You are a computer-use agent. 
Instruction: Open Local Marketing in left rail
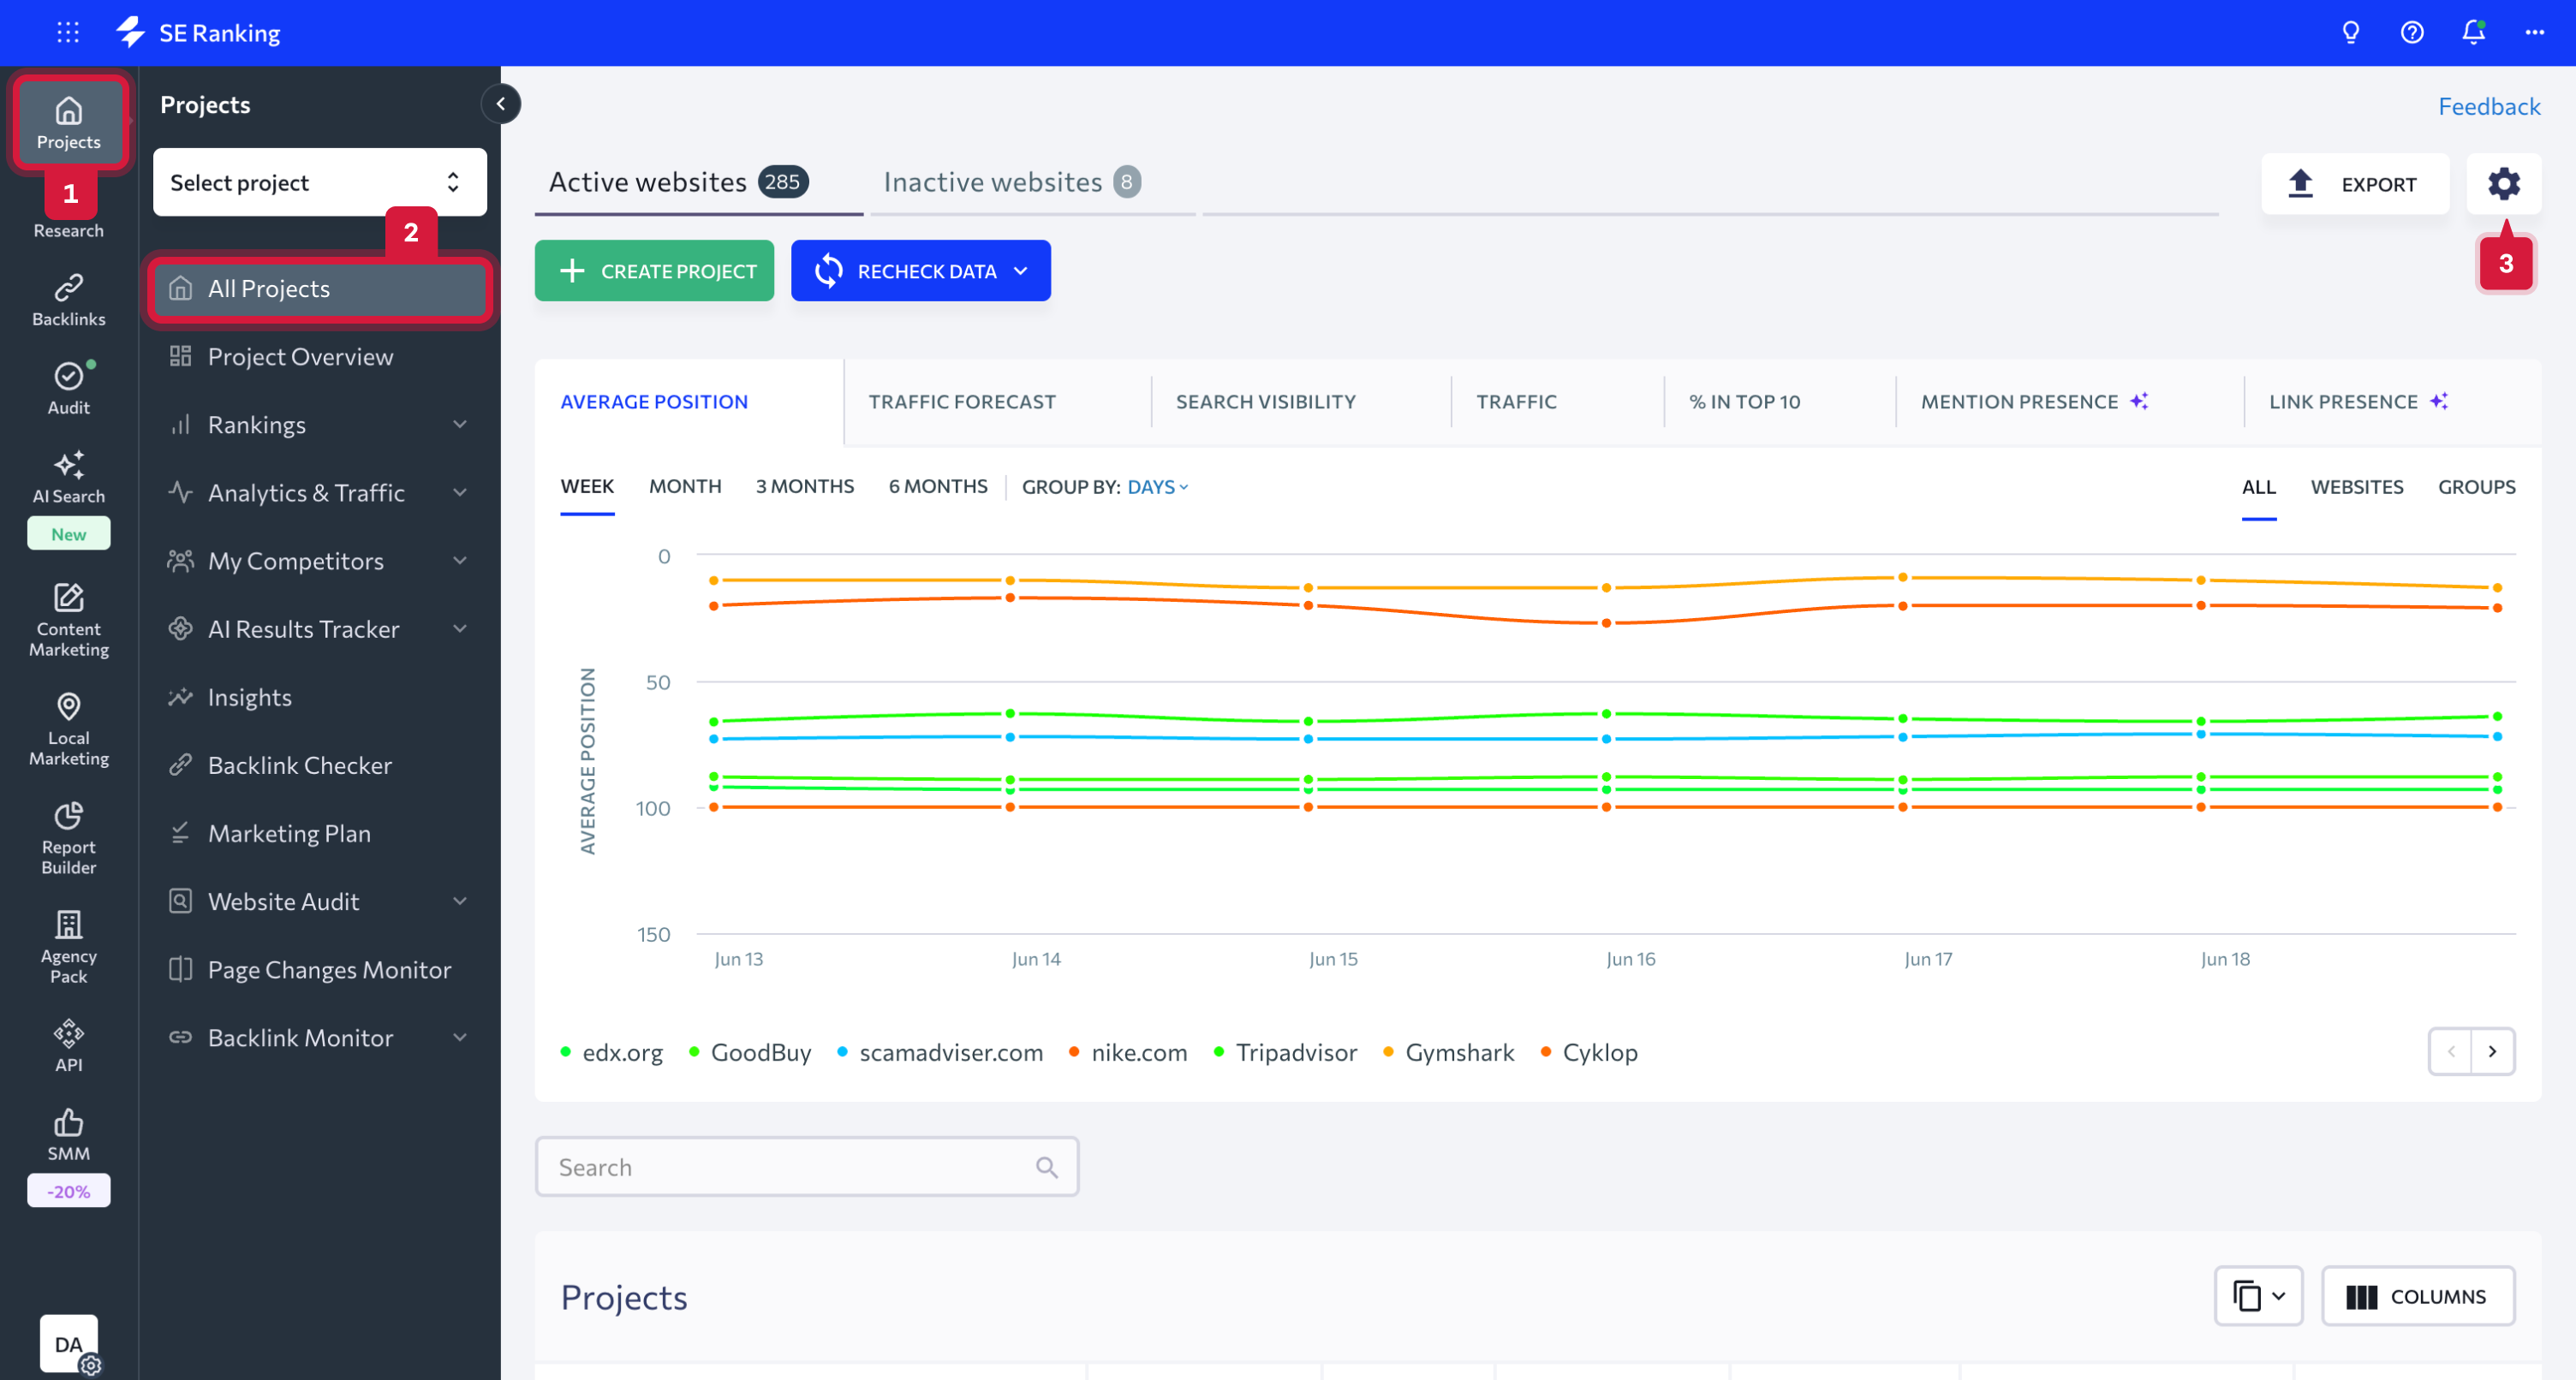[x=68, y=729]
